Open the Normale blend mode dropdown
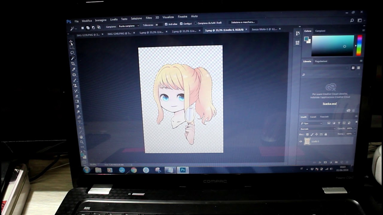The image size is (383, 215). tap(317, 129)
